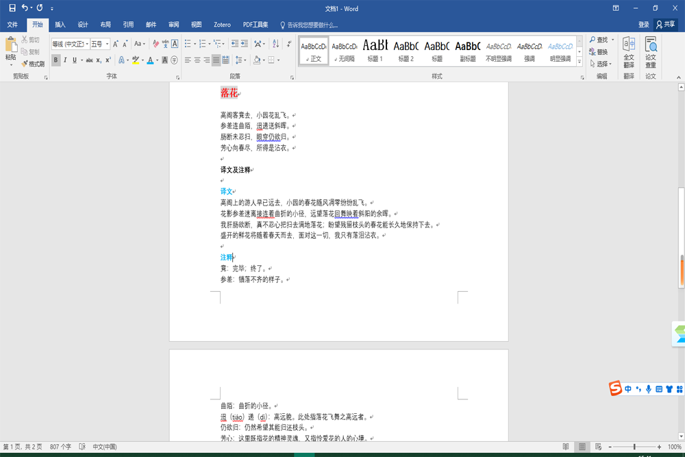
Task: Click the 论文查重 plagiarism check icon
Action: (650, 51)
